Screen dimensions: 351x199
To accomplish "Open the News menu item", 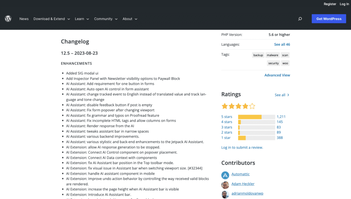I will [24, 19].
